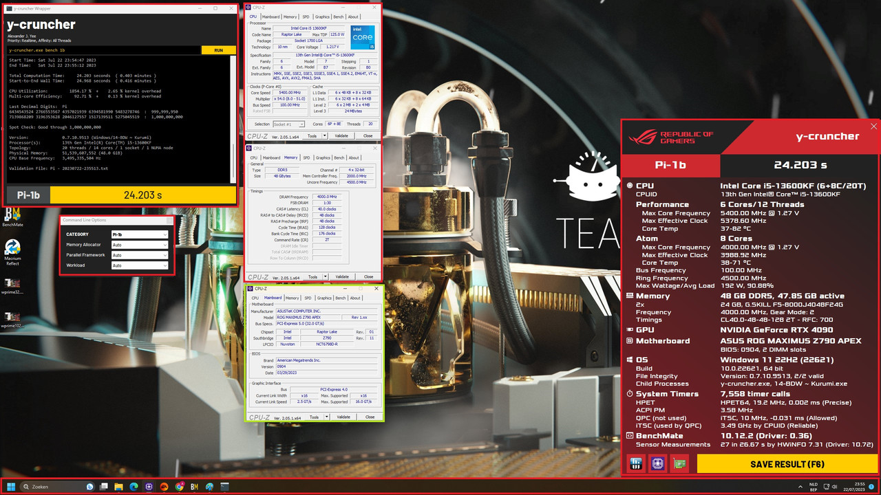Open the HWiNFO sensor icon in BenchMate panel
This screenshot has height=495, width=881.
click(635, 463)
